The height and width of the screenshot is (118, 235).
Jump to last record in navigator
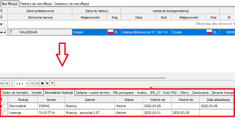pos(37,83)
